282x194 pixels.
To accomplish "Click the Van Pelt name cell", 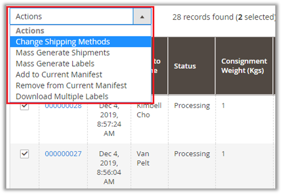I will click(x=143, y=158).
